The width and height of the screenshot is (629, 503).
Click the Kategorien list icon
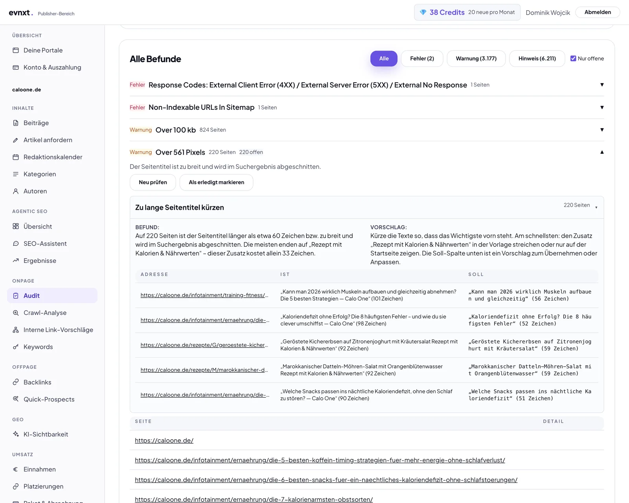pyautogui.click(x=16, y=174)
